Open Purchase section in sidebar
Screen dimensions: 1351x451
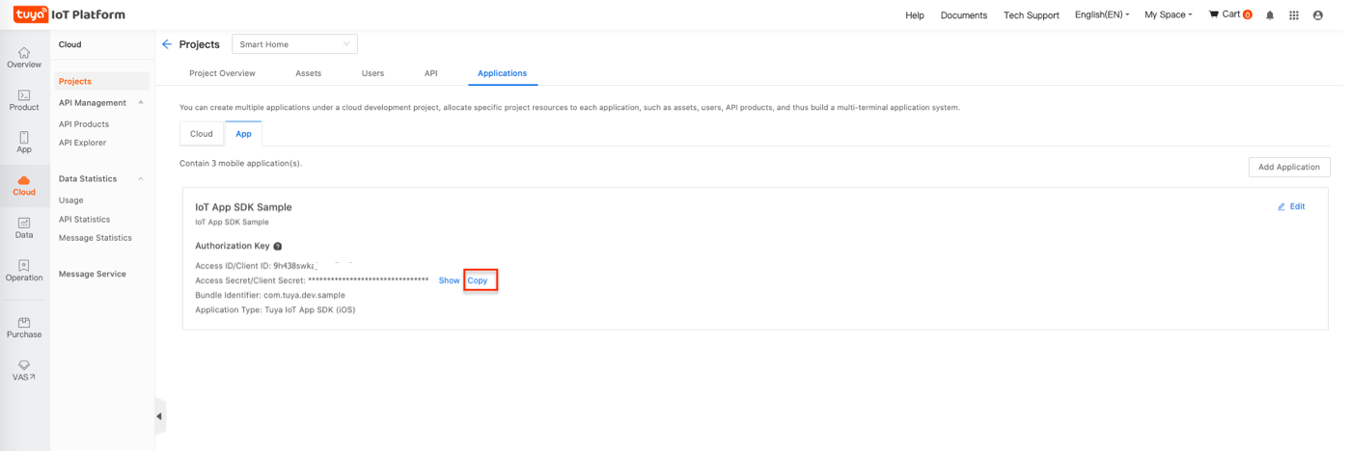point(24,327)
